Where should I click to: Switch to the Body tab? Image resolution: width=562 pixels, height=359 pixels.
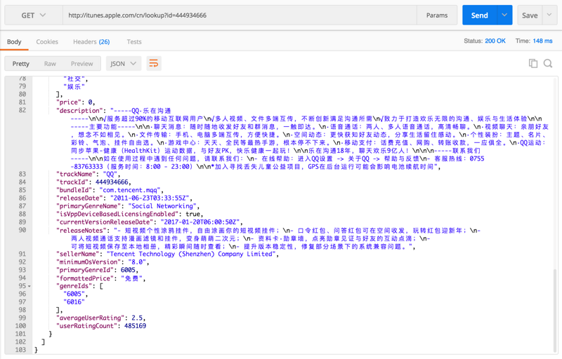14,42
